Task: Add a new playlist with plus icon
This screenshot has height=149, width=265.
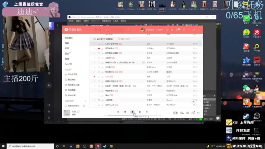Action: coord(86,101)
